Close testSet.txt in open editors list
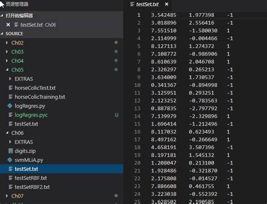The image size is (267, 204). 8,25
